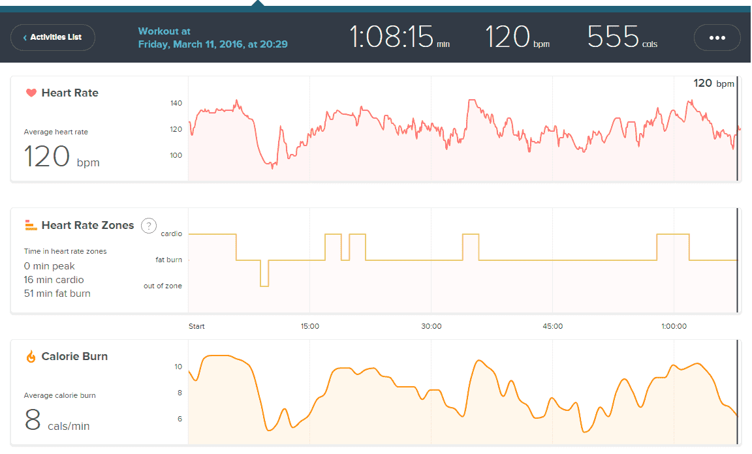Click the average calorie burn 8 cals/min value
This screenshot has width=752, height=454.
click(57, 421)
